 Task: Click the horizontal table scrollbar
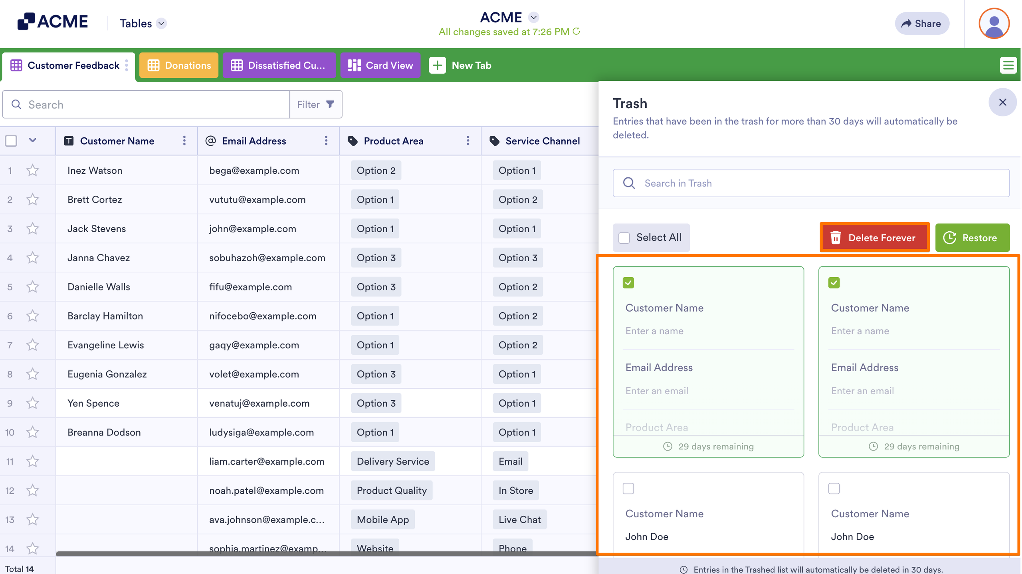click(x=326, y=554)
